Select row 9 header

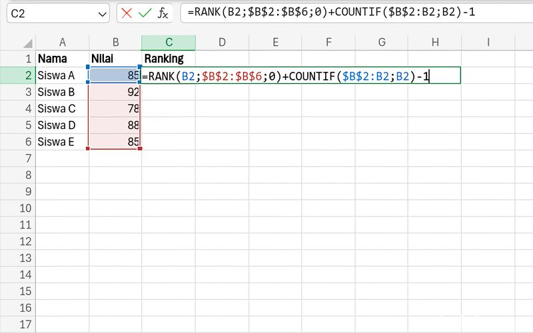tap(18, 191)
